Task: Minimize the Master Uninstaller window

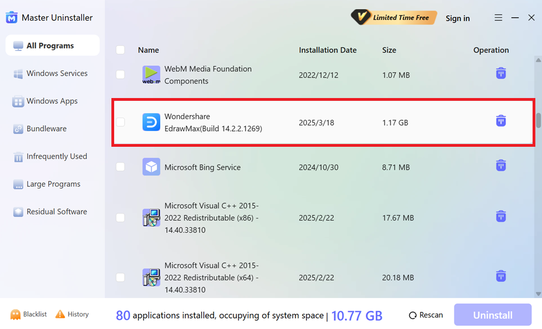Action: click(x=515, y=18)
